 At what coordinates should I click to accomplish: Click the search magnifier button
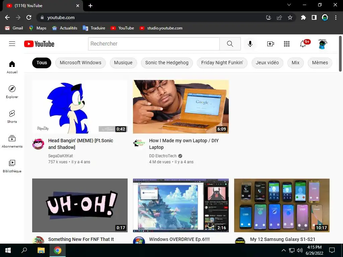pos(230,44)
